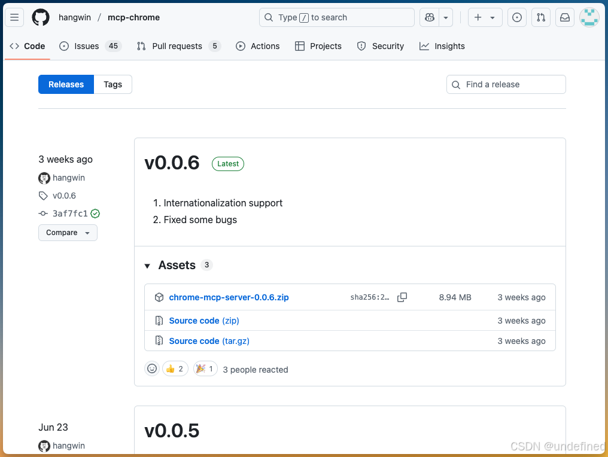Screen dimensions: 608x457
Task: Open the add reaction smiley button
Action: (x=152, y=368)
